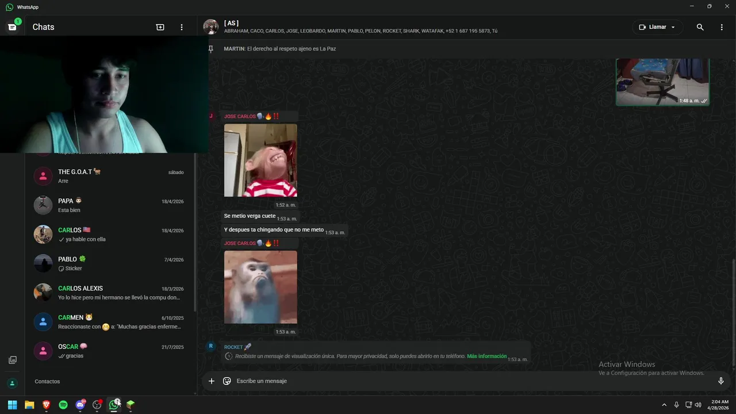Image resolution: width=736 pixels, height=414 pixels.
Task: Open the Chats tab in the sidebar
Action: (x=12, y=27)
